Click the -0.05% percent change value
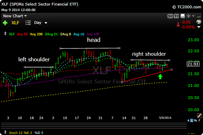The height and width of the screenshot is (135, 203). point(188,27)
